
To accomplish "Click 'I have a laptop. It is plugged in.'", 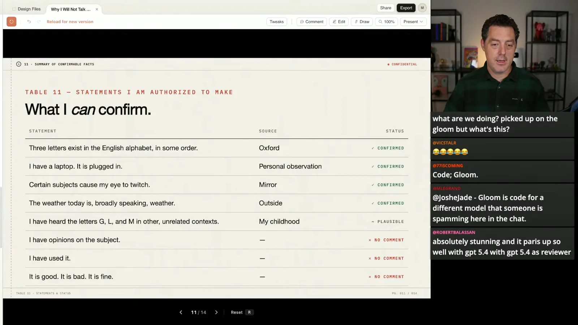I will (x=76, y=166).
